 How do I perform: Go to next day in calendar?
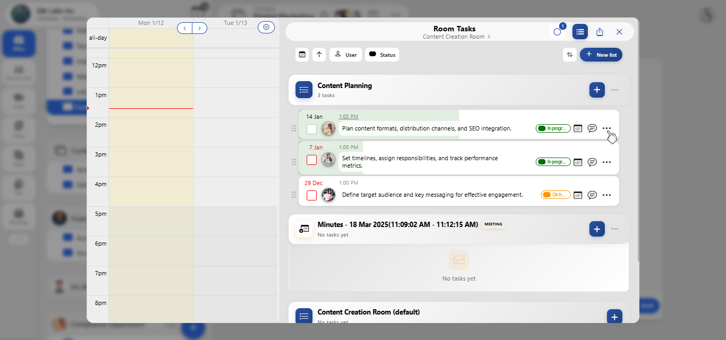(200, 28)
